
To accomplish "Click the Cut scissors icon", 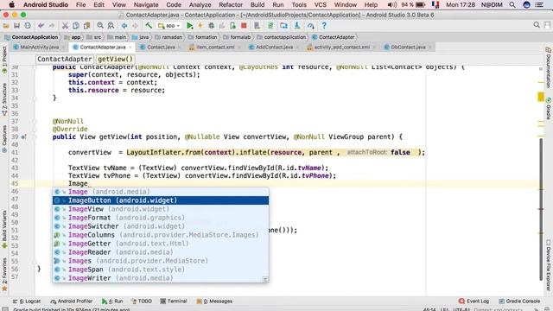I will tap(65, 26).
